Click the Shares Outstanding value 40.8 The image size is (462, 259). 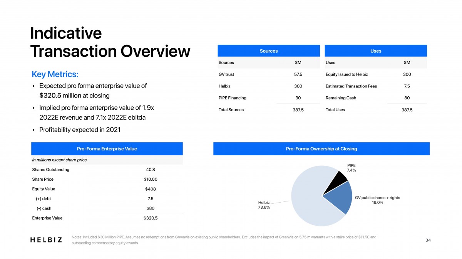[x=151, y=170]
